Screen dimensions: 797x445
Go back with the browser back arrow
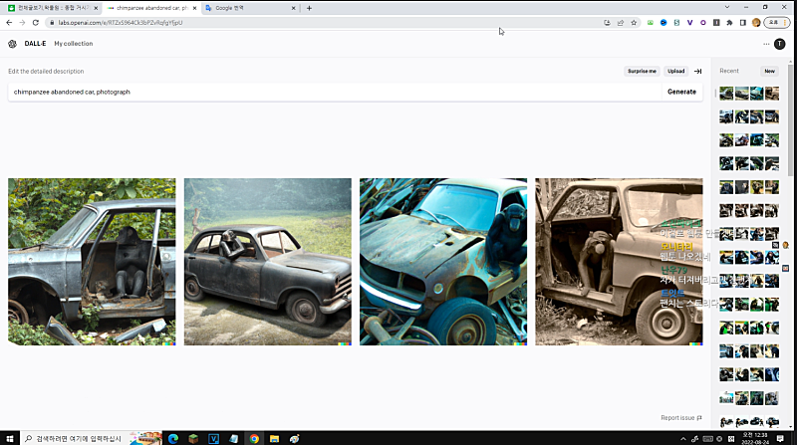click(x=9, y=22)
